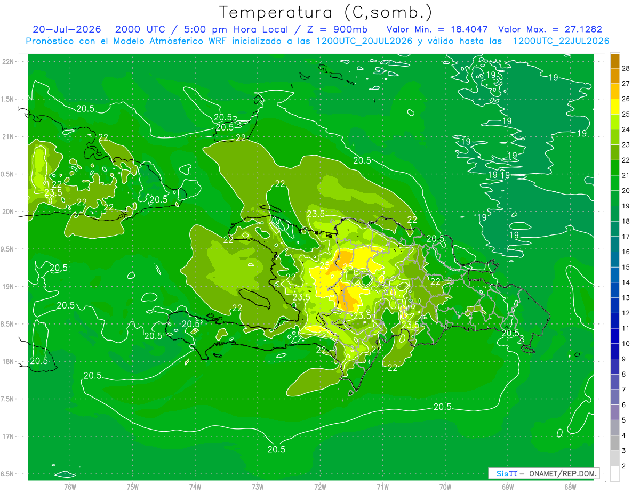Click the "Valor Max. = 27.1282" text

[550, 29]
